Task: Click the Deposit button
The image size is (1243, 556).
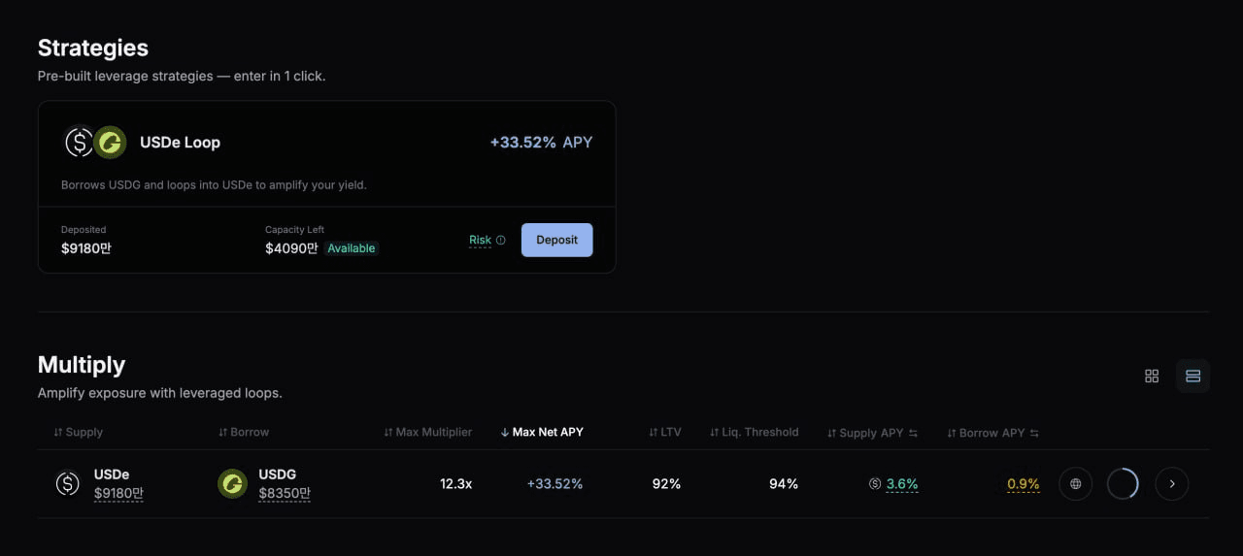Action: (x=556, y=240)
